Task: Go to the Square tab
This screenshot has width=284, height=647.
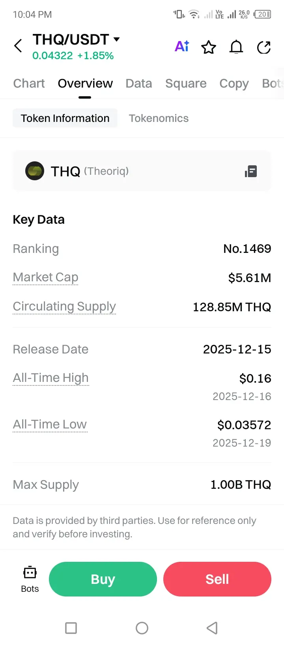Action: (186, 84)
